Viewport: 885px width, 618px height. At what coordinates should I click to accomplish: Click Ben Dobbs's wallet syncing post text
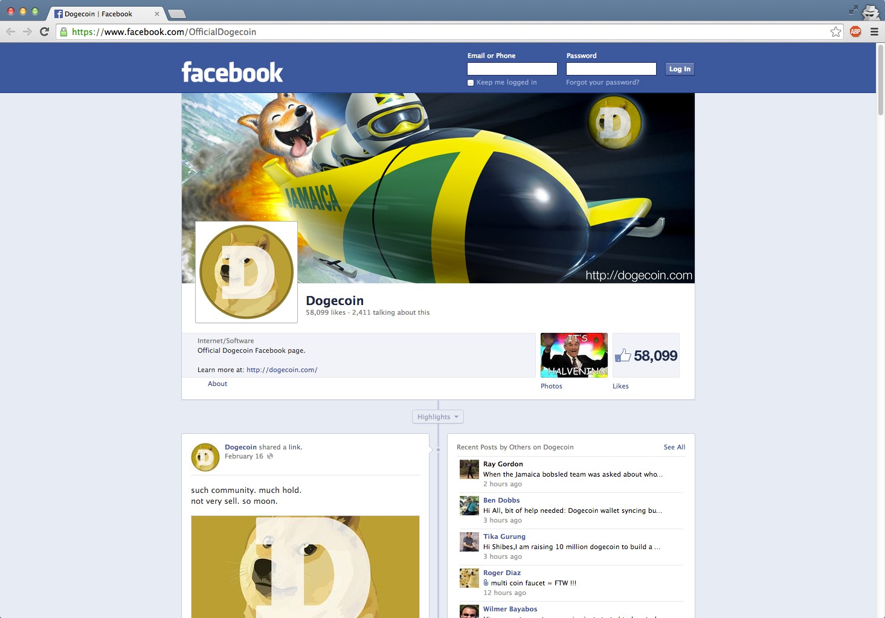573,510
